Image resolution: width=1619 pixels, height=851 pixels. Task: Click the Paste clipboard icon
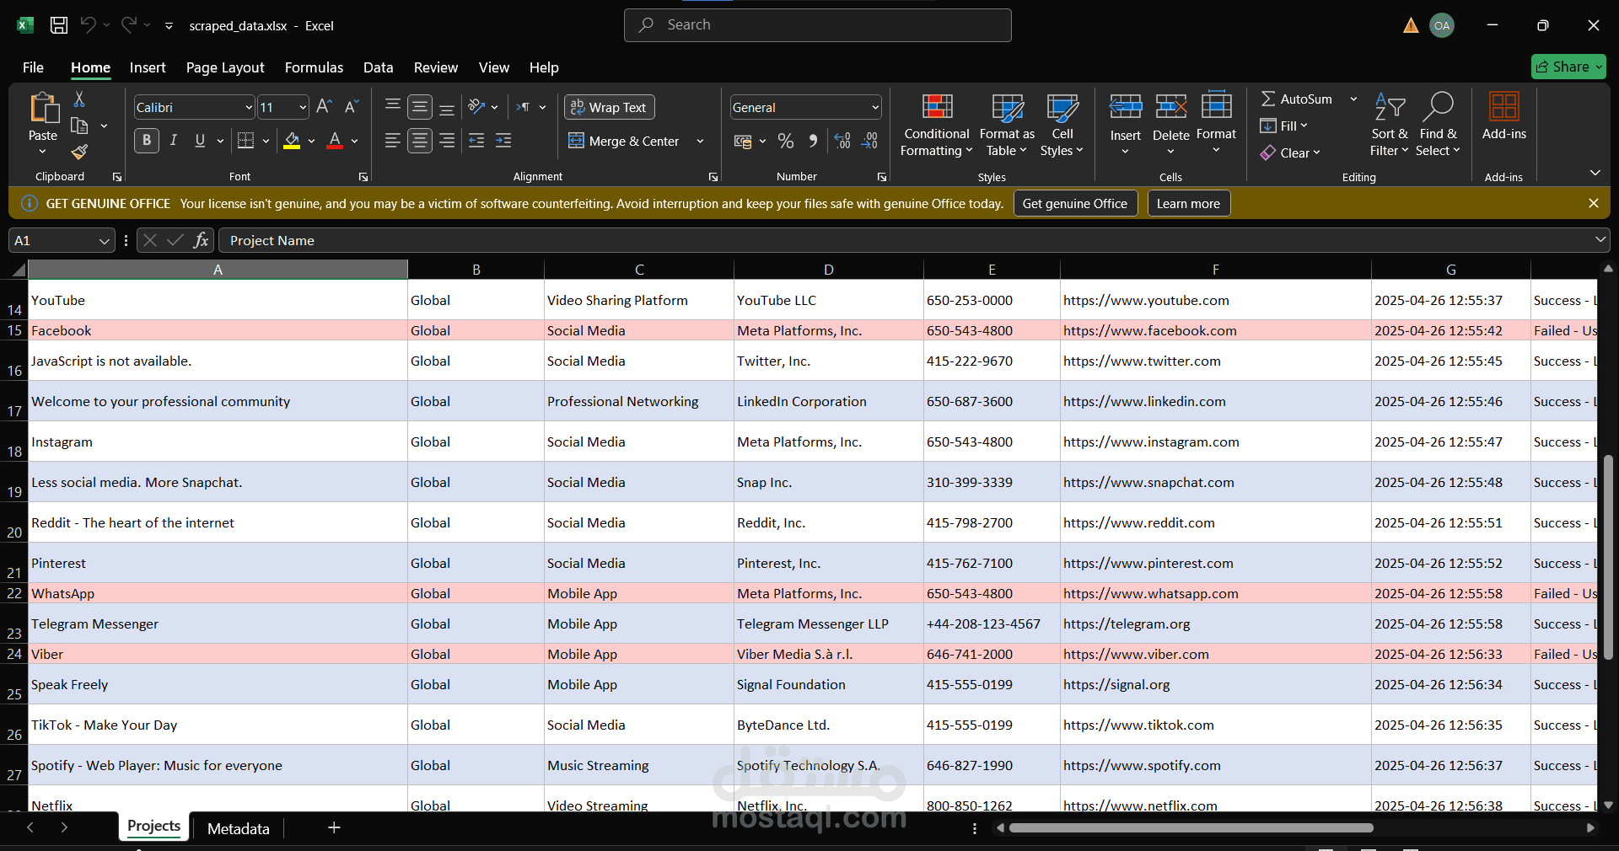coord(43,109)
